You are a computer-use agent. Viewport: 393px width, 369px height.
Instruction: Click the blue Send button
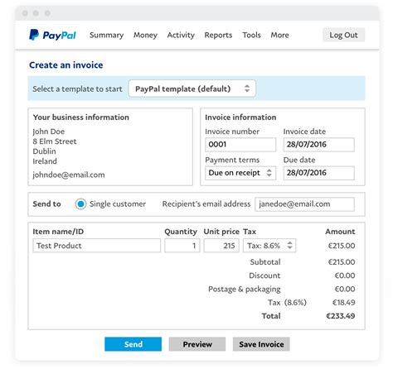(133, 344)
